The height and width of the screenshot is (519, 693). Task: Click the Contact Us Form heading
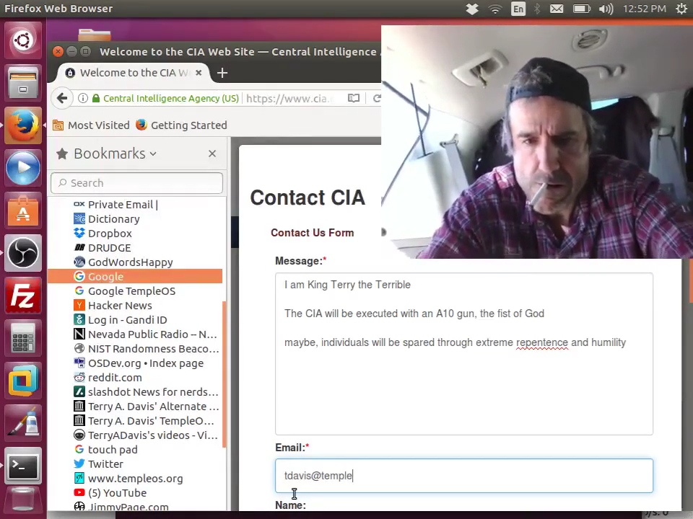[312, 233]
